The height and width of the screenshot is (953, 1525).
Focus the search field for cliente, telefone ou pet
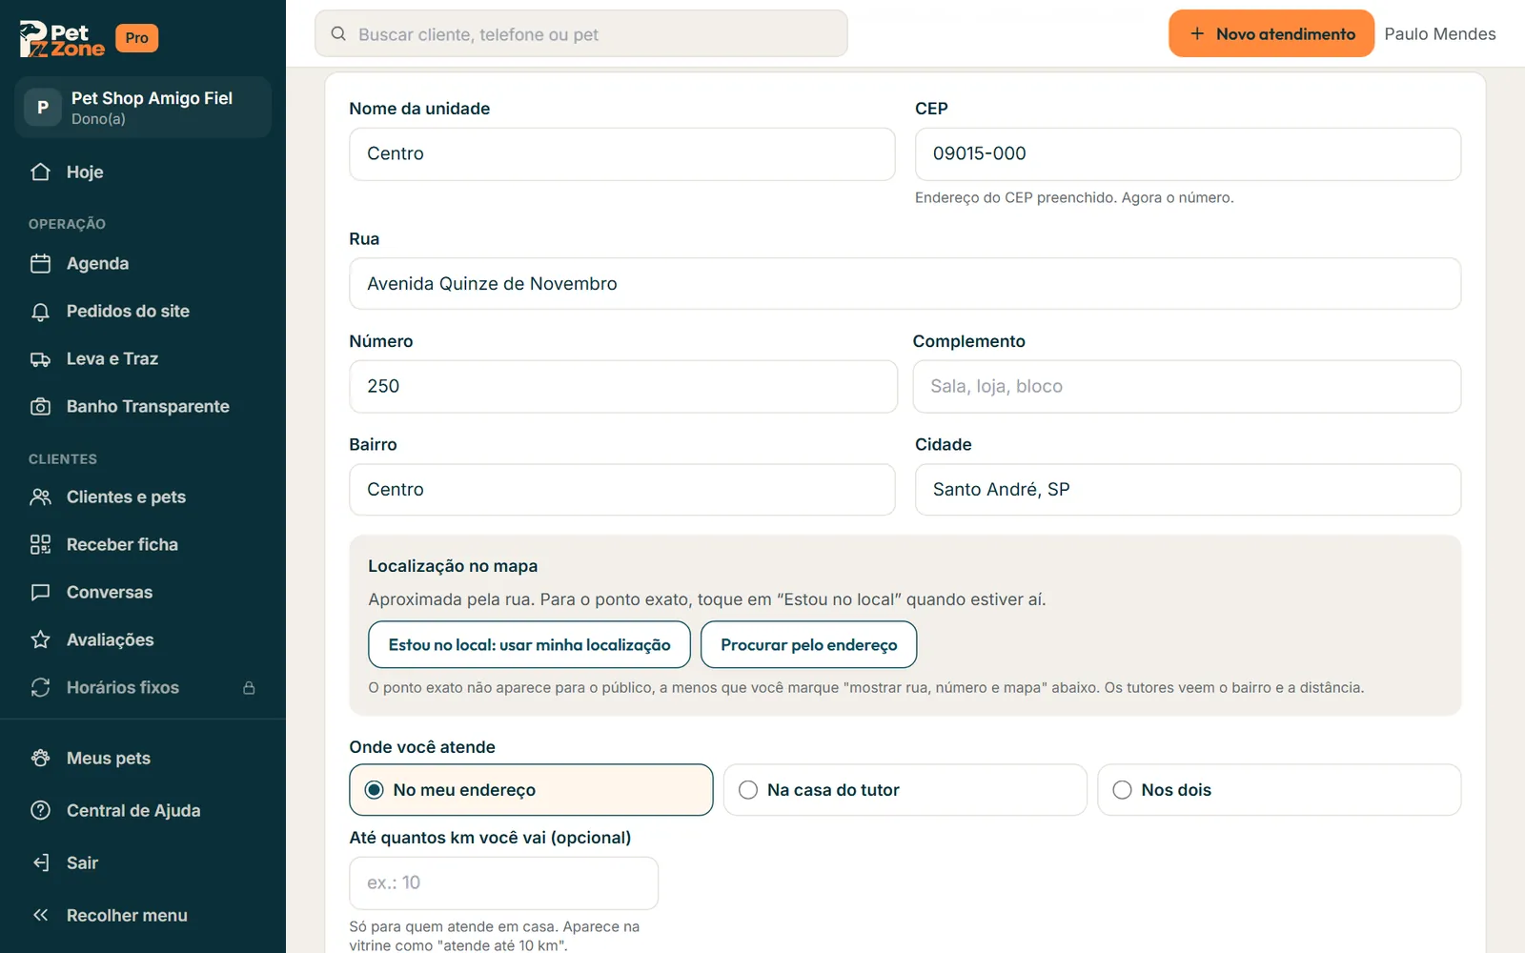[581, 34]
